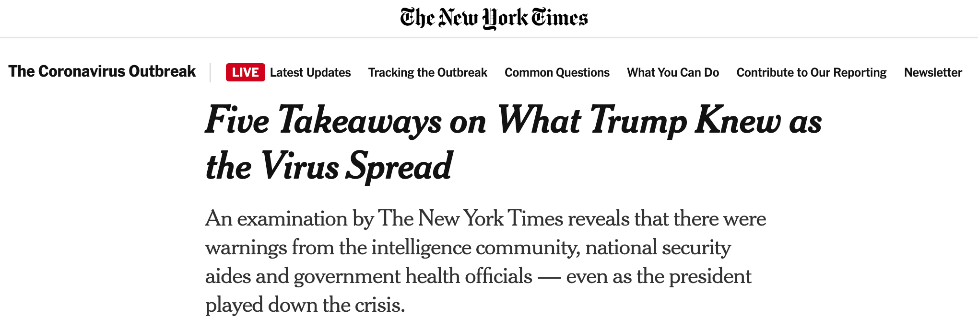Screen dimensions: 978x329
Task: Open the Latest Updates link
Action: pyautogui.click(x=310, y=72)
